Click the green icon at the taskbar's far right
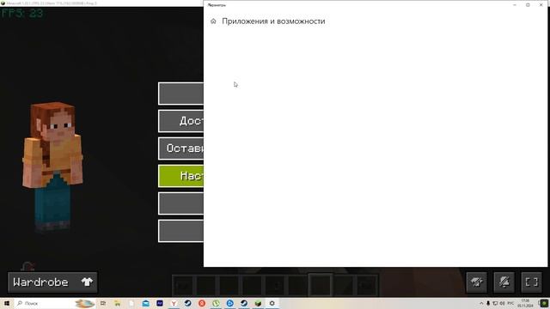 tap(544, 303)
